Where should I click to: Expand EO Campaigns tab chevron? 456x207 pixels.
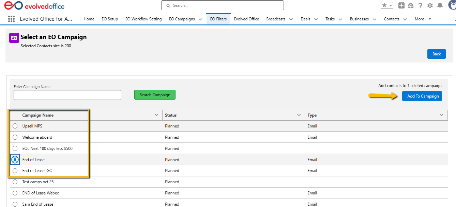[x=200, y=19]
